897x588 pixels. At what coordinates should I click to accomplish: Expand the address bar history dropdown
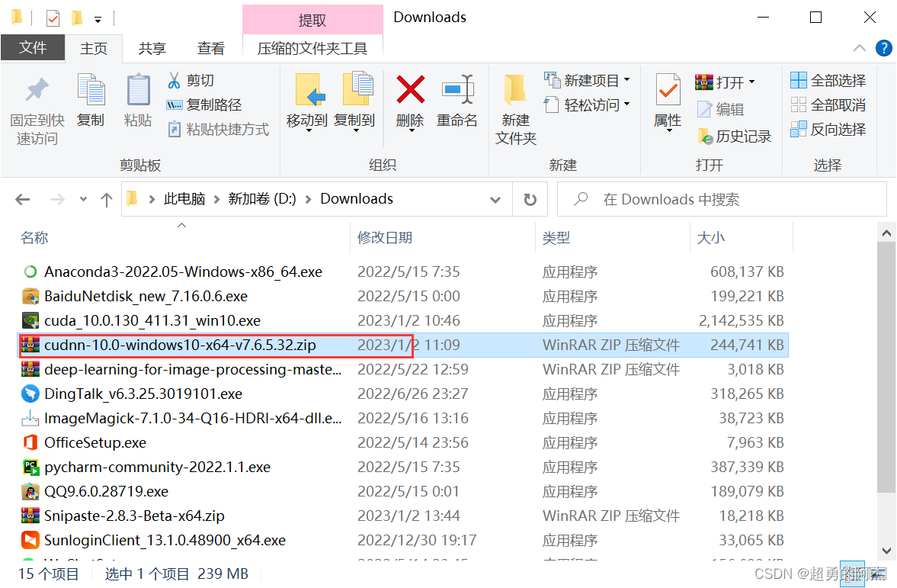[495, 199]
